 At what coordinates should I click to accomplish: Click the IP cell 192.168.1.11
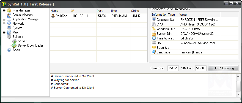[x=81, y=16]
